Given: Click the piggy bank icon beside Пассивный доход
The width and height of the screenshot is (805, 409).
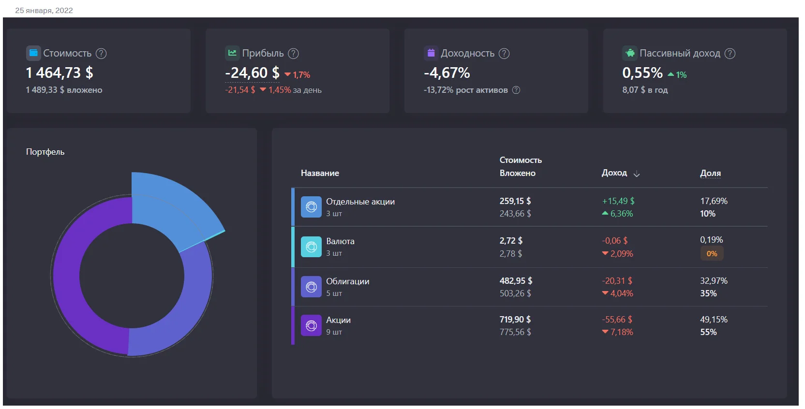Looking at the screenshot, I should coord(630,53).
